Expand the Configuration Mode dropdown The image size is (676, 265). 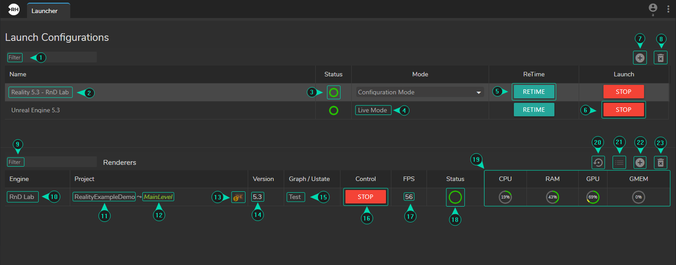click(x=420, y=93)
